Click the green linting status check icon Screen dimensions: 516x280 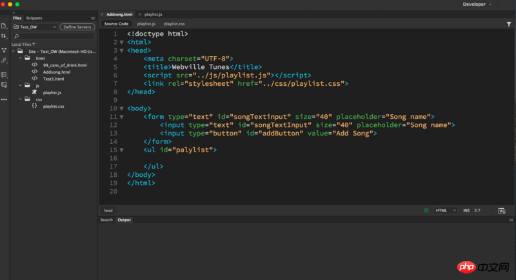click(x=426, y=210)
